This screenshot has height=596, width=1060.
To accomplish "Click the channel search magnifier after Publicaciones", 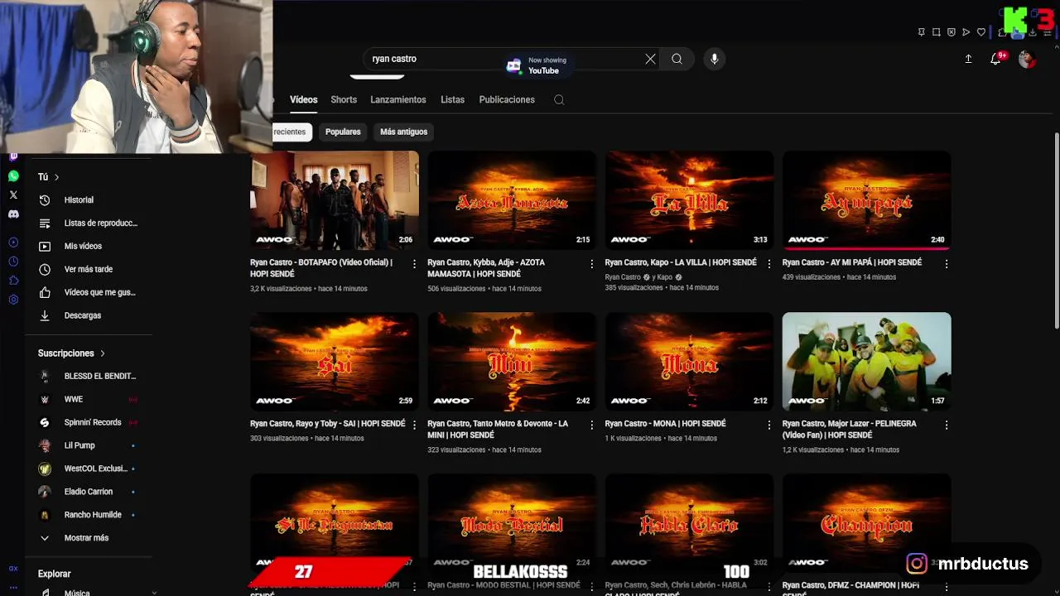I will point(559,99).
